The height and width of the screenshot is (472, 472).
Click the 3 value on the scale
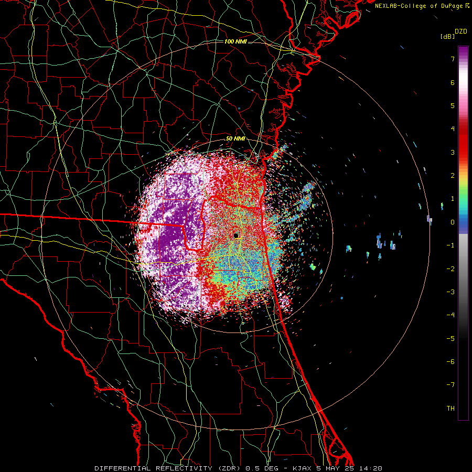tap(453, 152)
